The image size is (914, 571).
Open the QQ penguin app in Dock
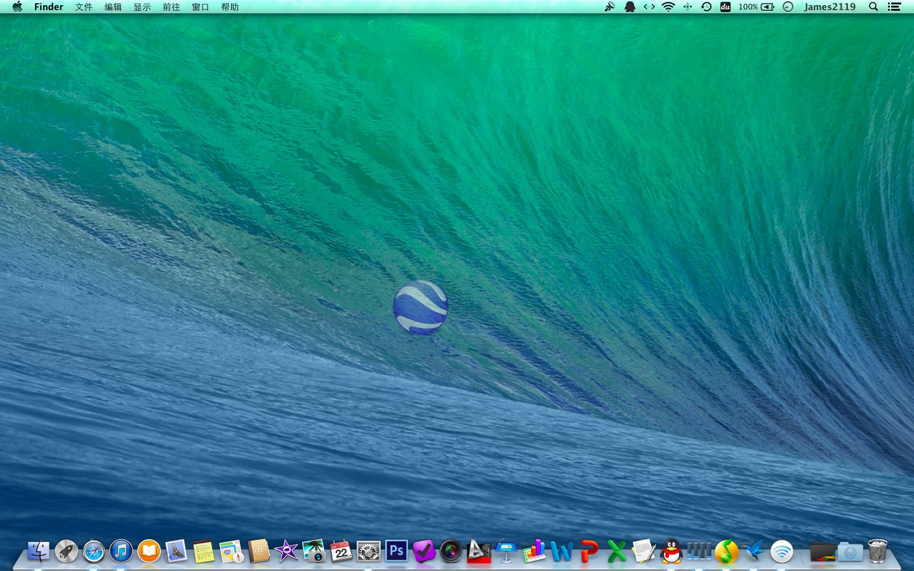(x=671, y=551)
